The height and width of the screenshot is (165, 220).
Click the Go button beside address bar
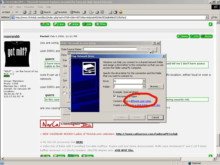coord(214,17)
